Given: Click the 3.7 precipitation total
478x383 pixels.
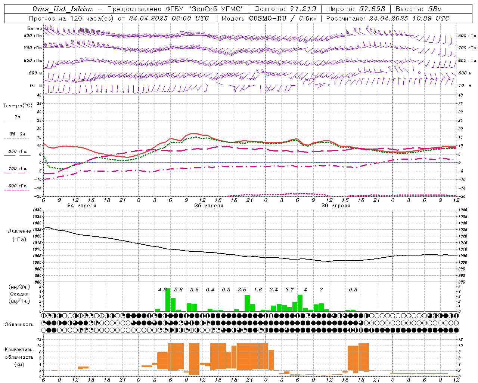Looking at the screenshot, I should coord(289,289).
